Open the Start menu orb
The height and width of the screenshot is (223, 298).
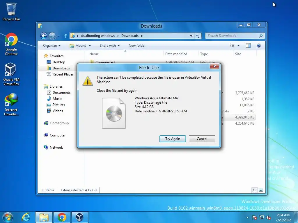pos(8,217)
